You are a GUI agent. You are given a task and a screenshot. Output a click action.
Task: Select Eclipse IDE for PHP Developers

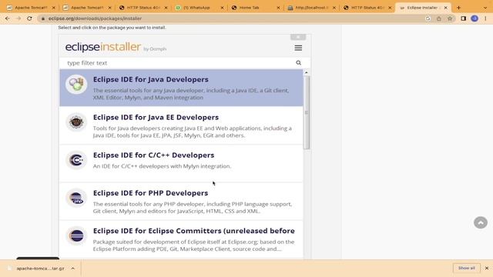[182, 202]
